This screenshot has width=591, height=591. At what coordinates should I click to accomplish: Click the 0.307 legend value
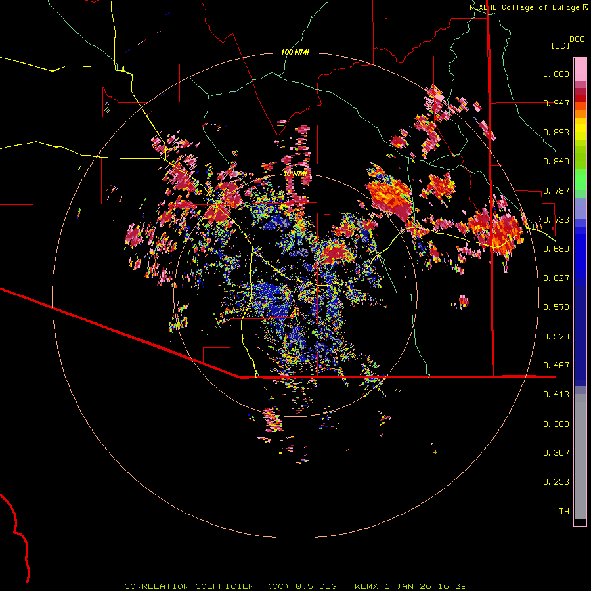tap(556, 453)
